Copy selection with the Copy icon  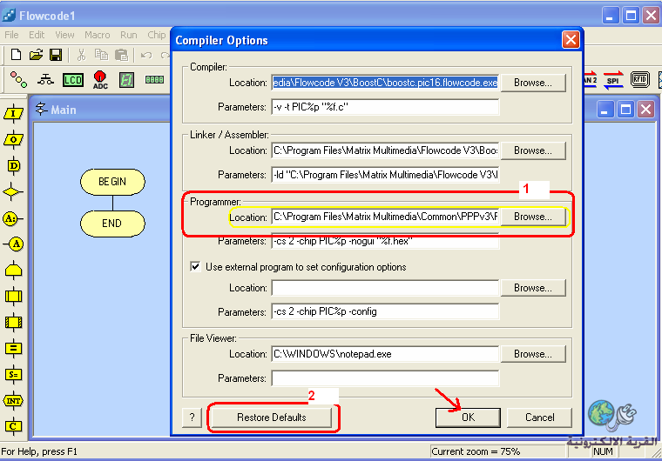click(x=101, y=55)
